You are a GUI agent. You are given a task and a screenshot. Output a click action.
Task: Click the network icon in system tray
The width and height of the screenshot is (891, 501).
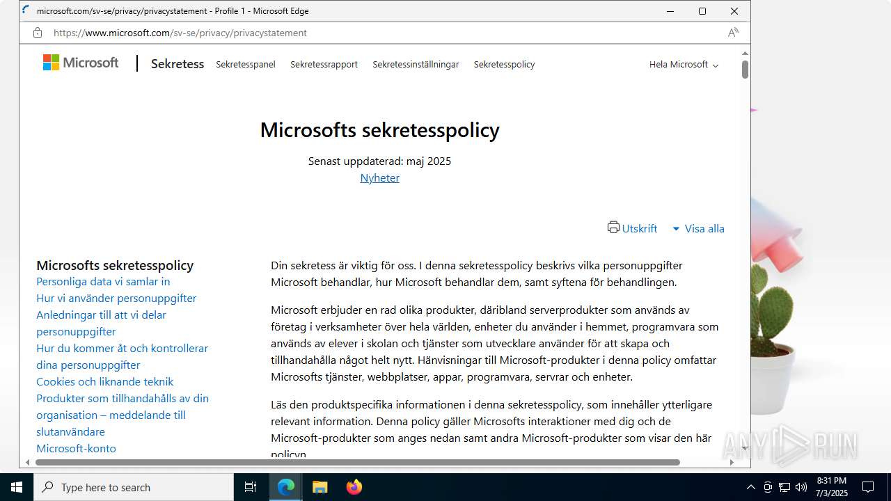click(x=784, y=487)
